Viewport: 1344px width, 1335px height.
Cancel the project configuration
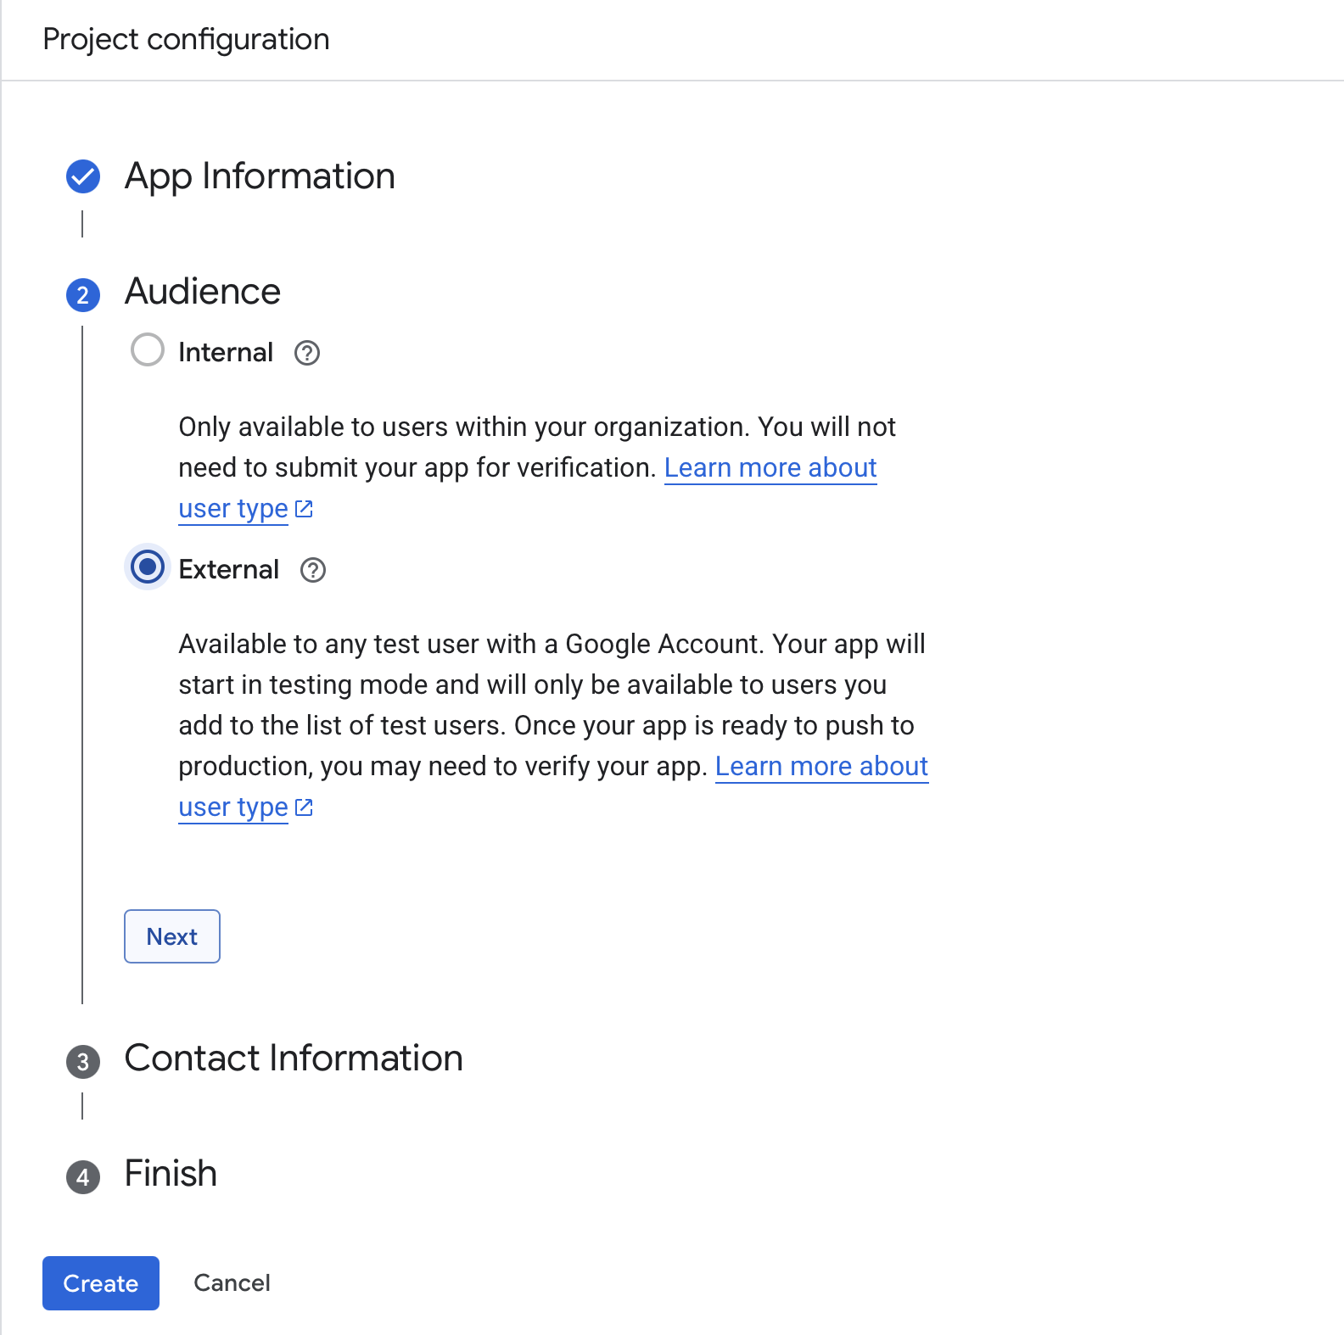click(232, 1283)
